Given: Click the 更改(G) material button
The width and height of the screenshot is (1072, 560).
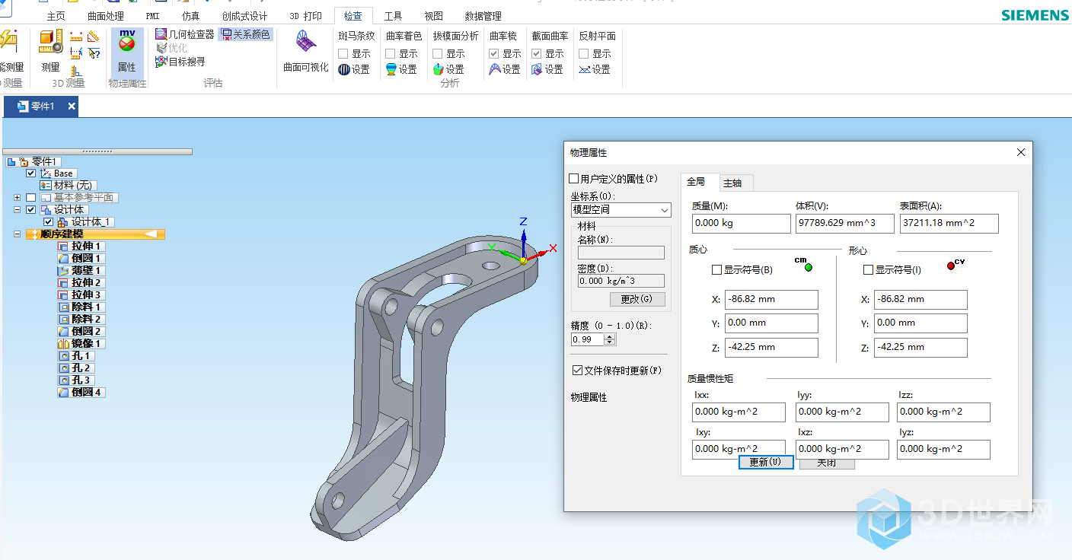Looking at the screenshot, I should 636,299.
